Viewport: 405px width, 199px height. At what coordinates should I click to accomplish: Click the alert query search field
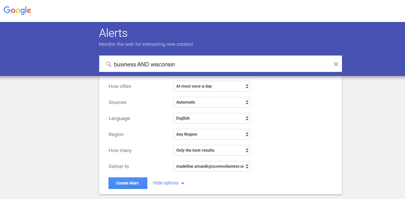tap(220, 64)
